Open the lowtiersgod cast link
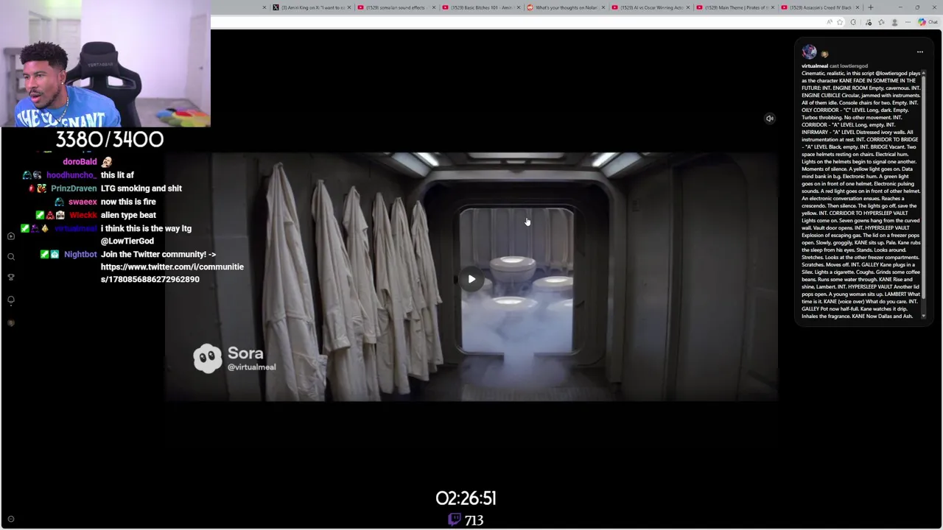943x530 pixels. click(x=853, y=66)
